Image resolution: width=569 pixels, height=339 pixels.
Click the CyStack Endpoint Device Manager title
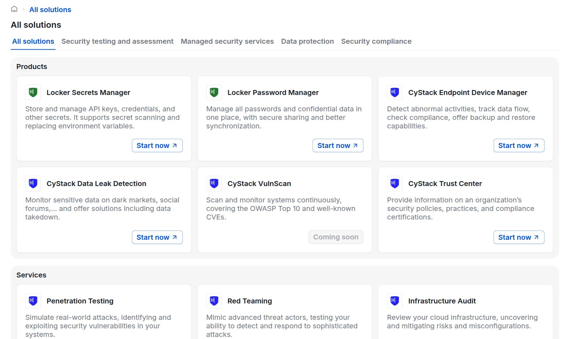[468, 92]
